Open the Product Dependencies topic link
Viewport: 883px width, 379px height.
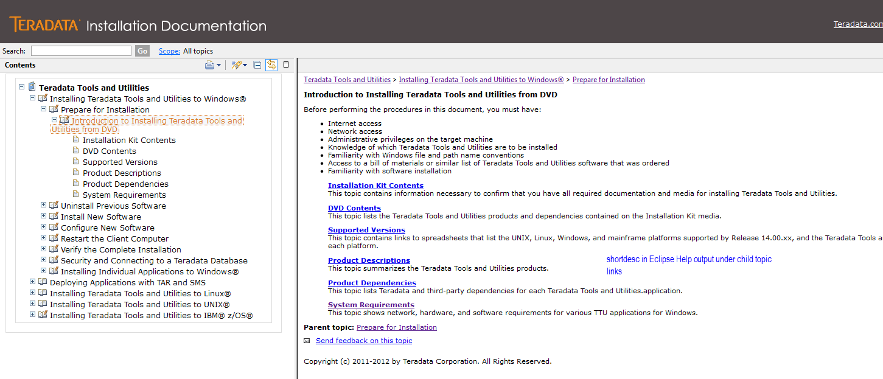point(372,283)
